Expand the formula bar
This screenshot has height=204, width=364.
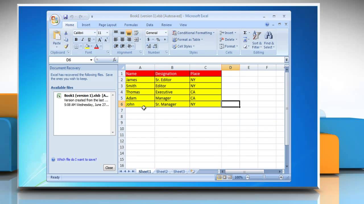click(x=286, y=60)
